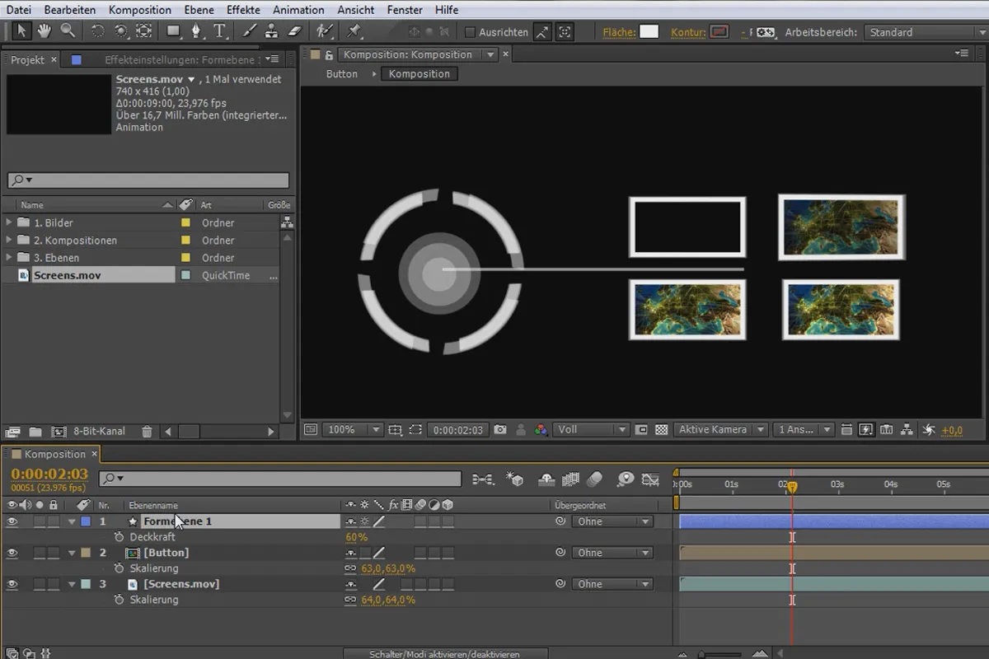Toggle stopwatch for Screens.mov Skalierung
This screenshot has height=659, width=989.
coord(119,600)
